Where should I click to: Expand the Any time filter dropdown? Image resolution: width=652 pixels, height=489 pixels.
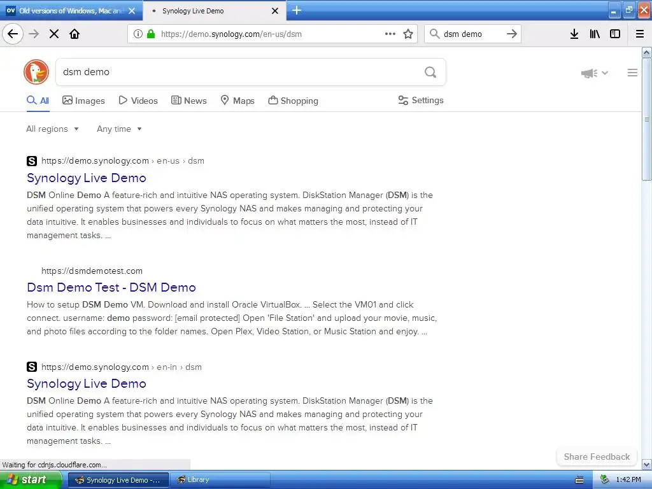[119, 129]
